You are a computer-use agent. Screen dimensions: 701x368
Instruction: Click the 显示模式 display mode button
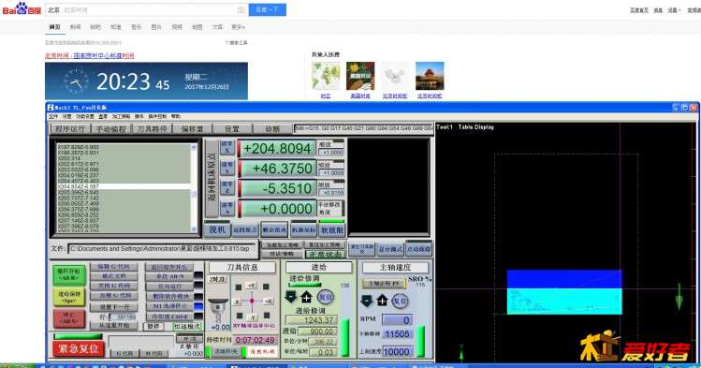click(390, 249)
